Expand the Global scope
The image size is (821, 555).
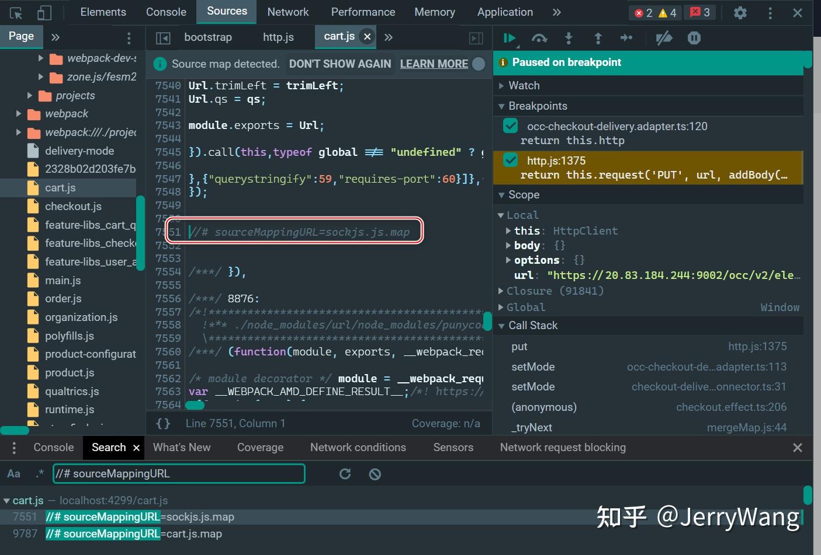501,307
